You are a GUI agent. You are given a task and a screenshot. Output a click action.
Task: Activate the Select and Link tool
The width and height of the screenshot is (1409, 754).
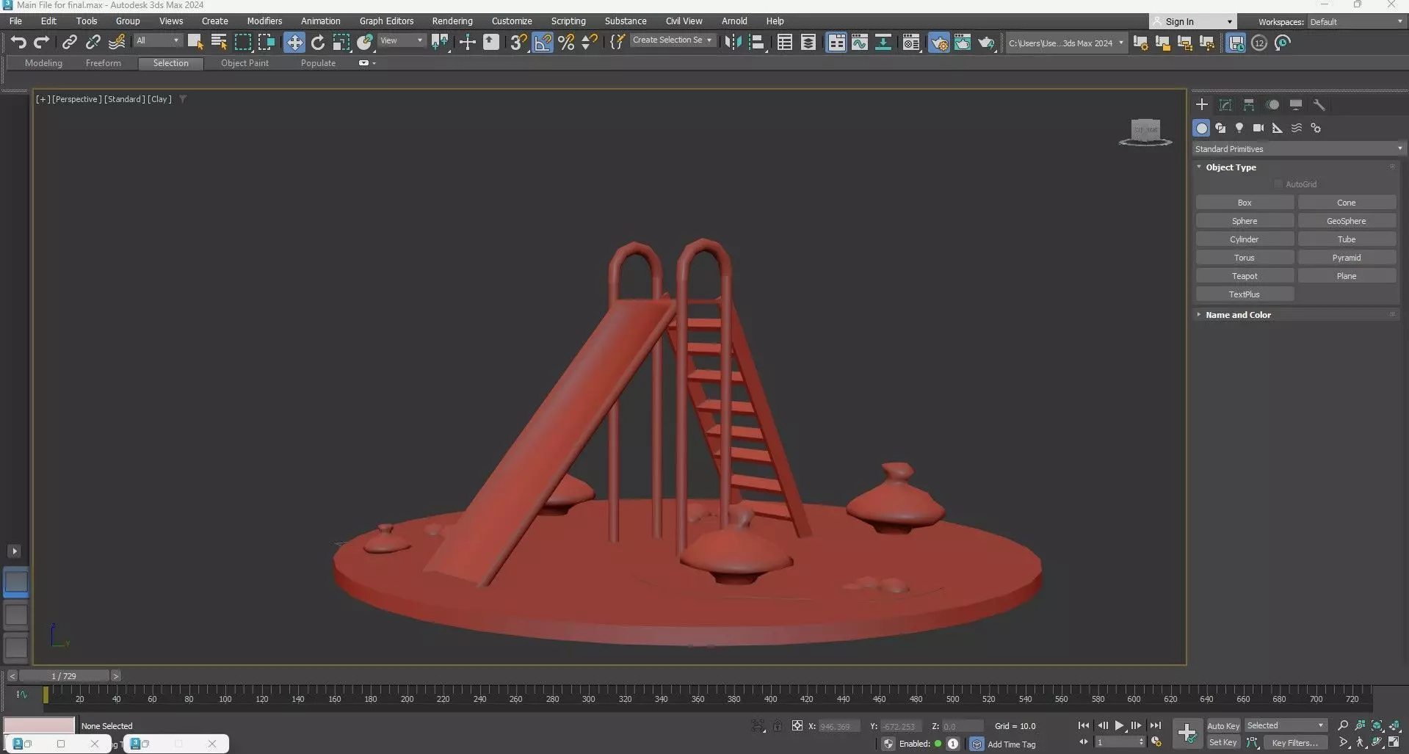coord(69,43)
